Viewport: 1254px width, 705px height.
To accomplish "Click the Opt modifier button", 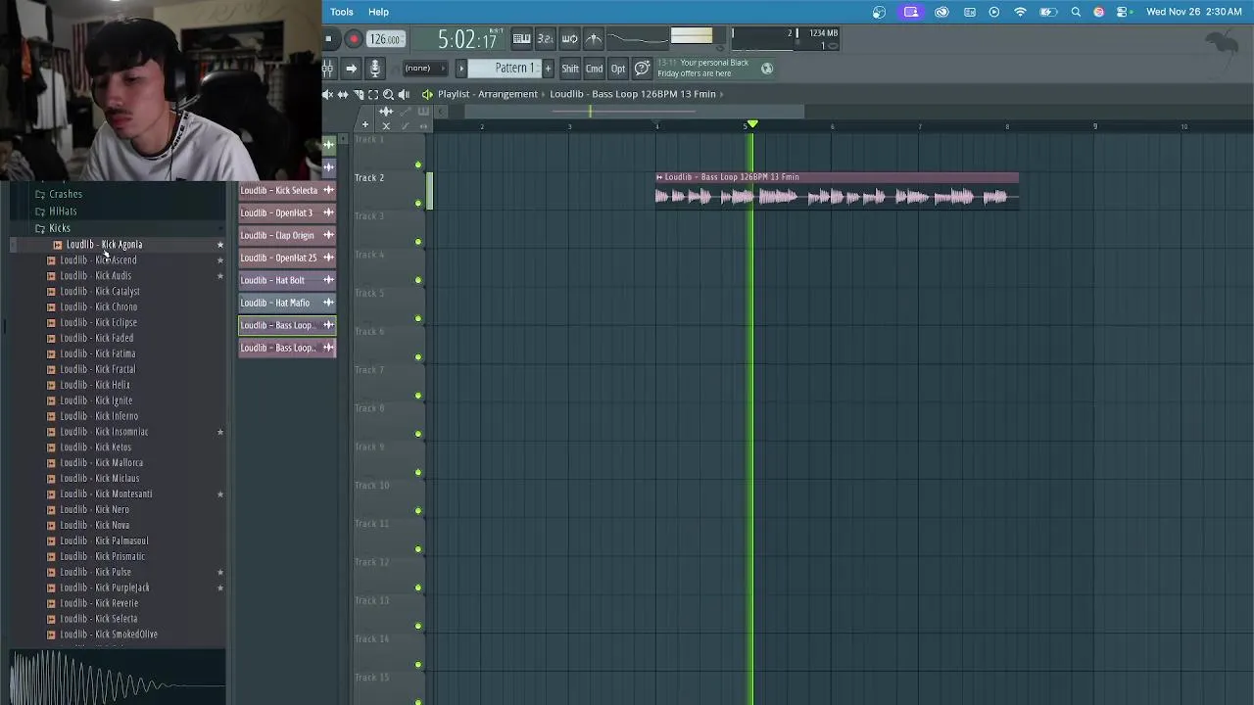I will click(618, 69).
